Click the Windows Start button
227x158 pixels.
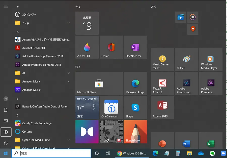[x=6, y=153]
